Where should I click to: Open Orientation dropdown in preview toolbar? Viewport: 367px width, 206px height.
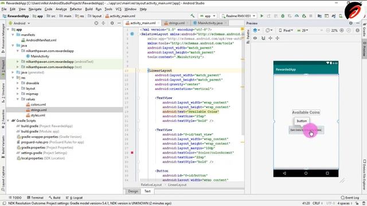click(x=269, y=30)
